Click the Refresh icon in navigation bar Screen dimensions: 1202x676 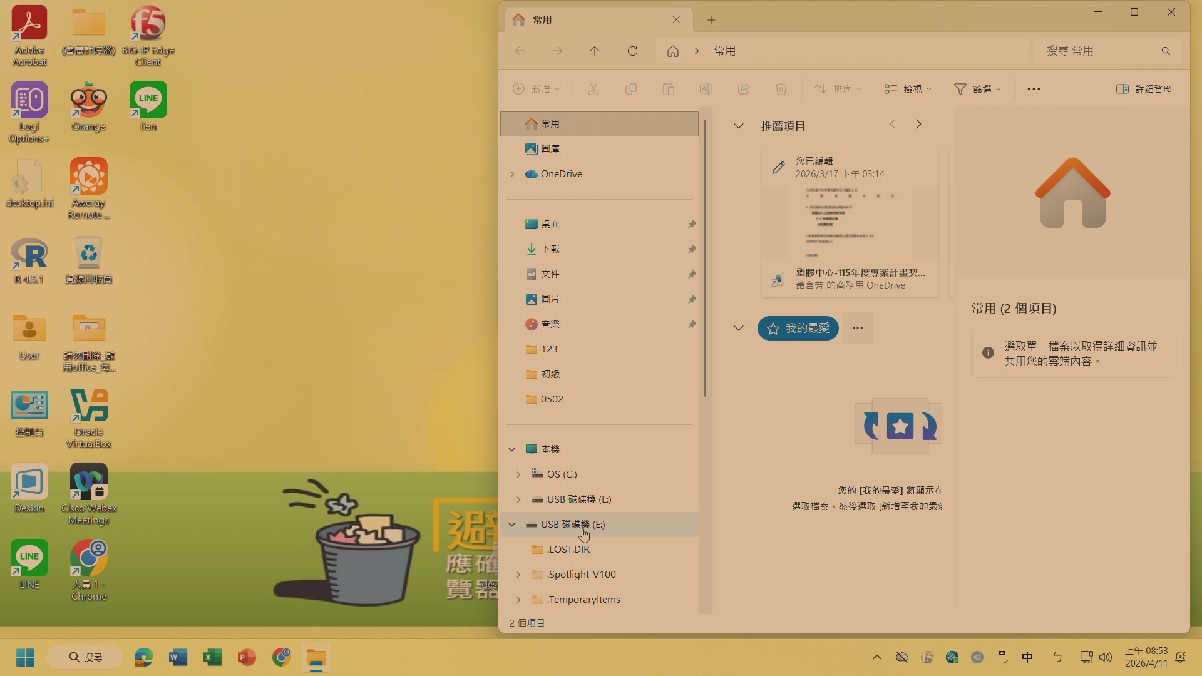pyautogui.click(x=632, y=51)
